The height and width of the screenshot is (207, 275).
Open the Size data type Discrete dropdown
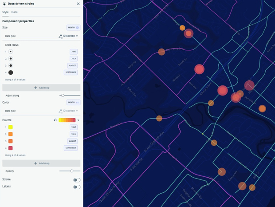click(x=68, y=36)
